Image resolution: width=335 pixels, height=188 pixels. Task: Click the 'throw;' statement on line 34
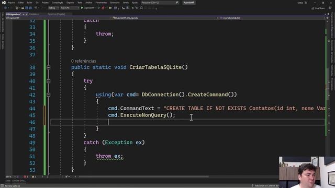click(105, 33)
